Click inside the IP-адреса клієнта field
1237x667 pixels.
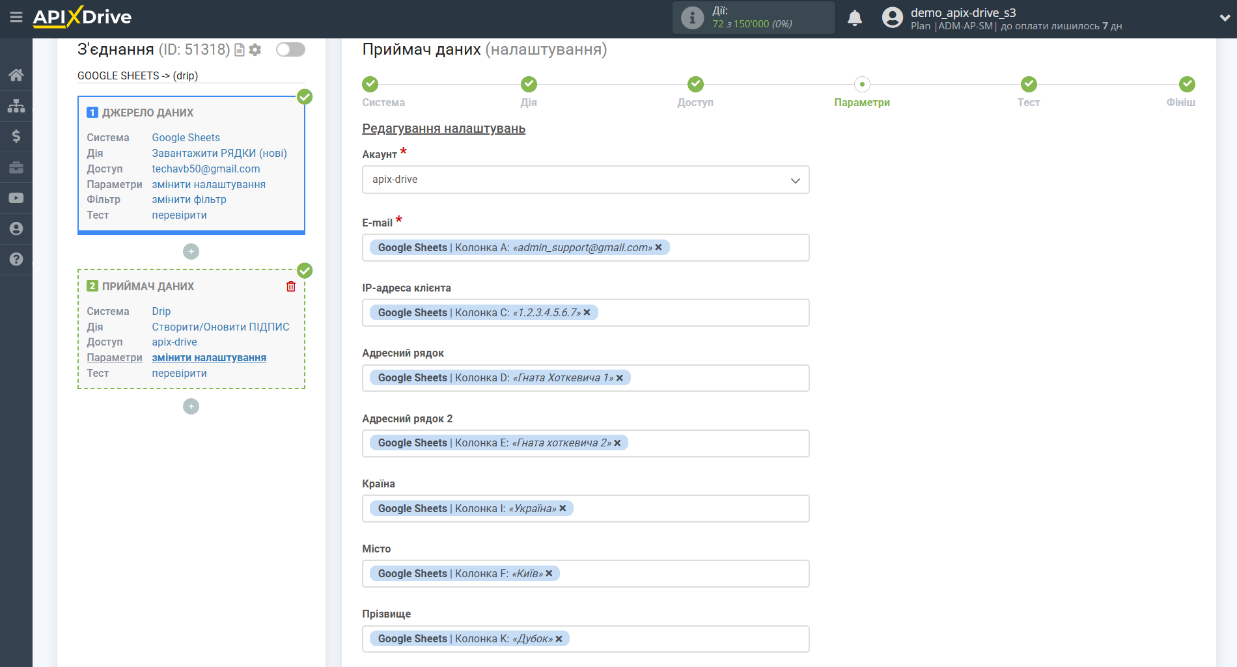tap(585, 312)
